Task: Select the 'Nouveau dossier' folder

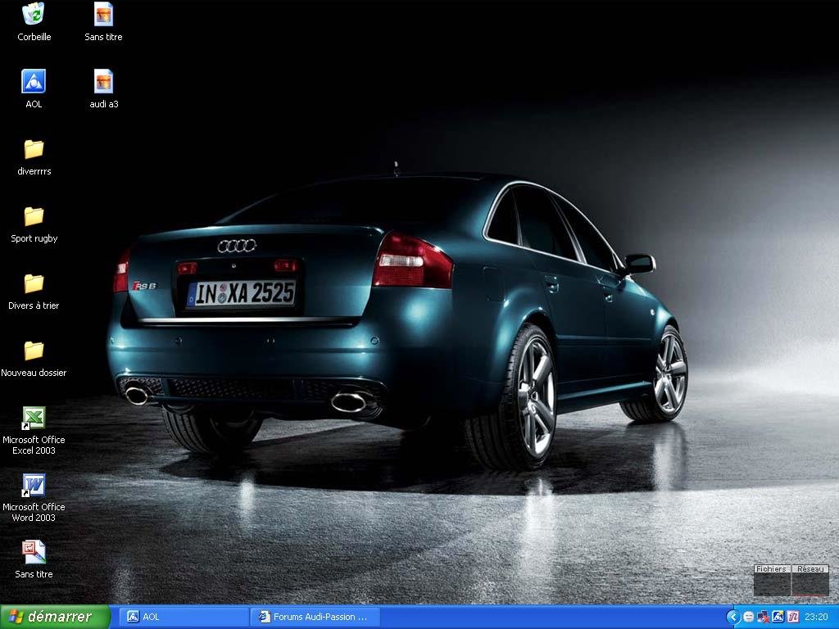Action: point(34,351)
